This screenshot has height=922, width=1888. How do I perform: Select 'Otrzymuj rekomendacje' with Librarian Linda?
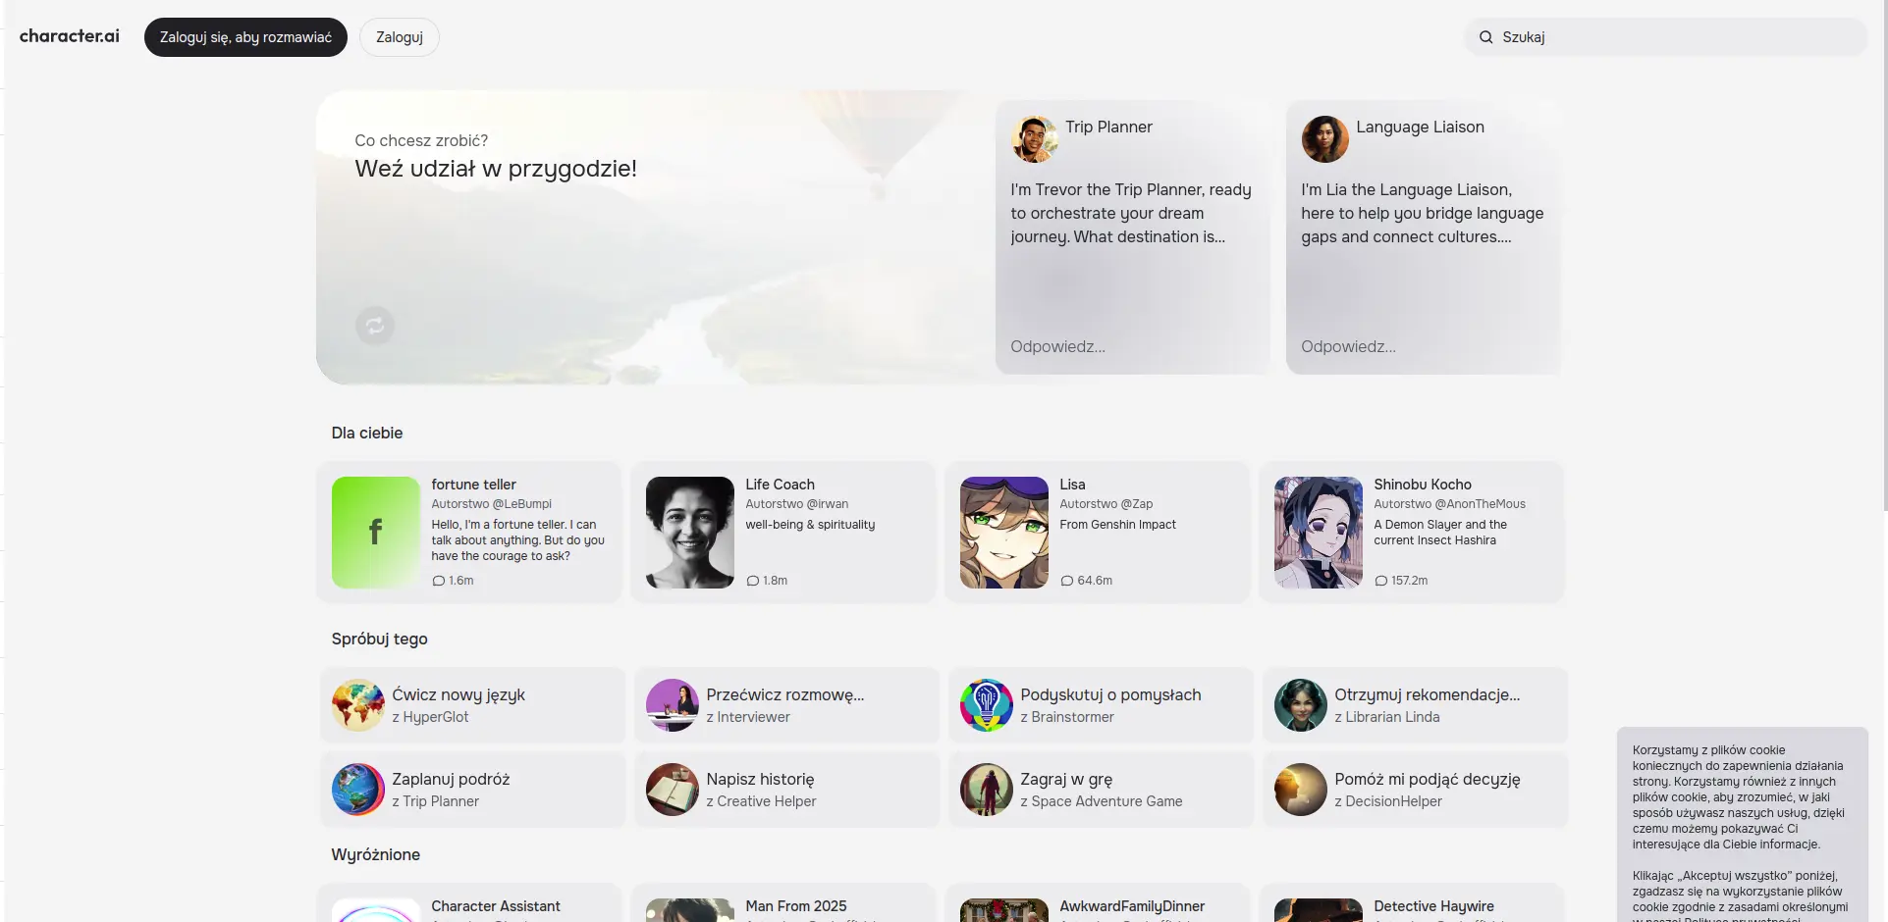point(1415,705)
